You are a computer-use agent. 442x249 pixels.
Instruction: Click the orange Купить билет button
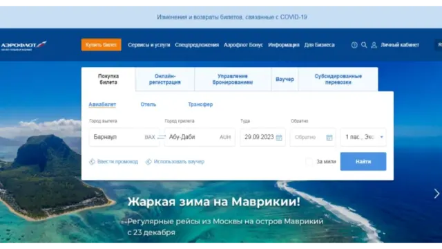[102, 45]
